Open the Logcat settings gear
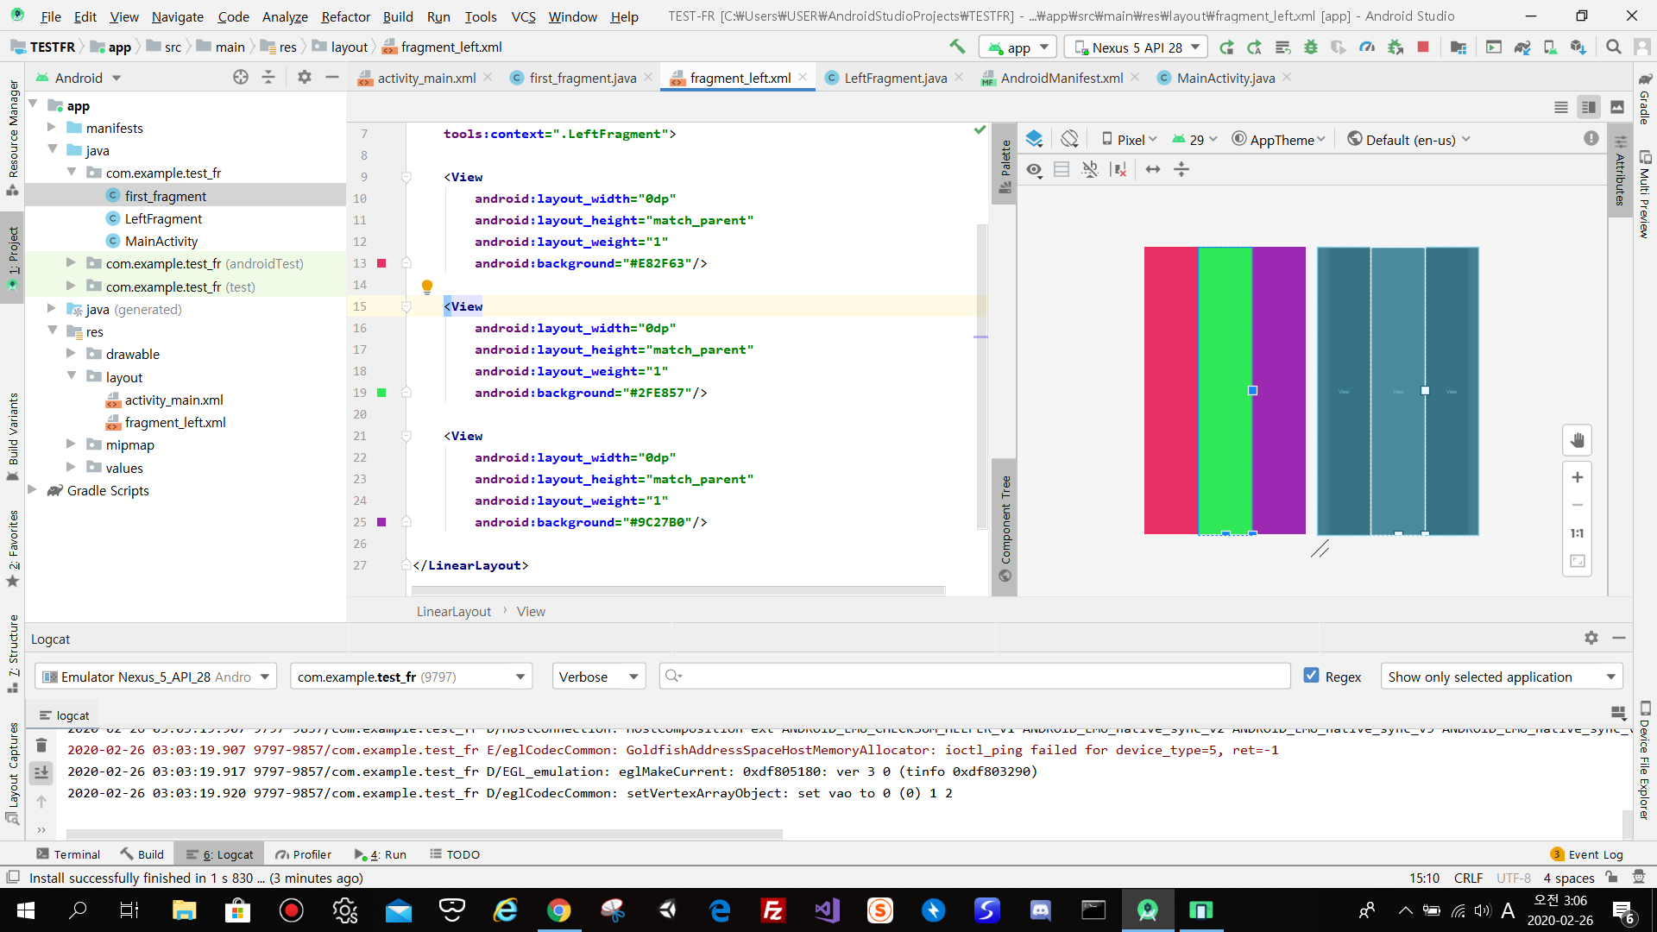Viewport: 1657px width, 932px height. (1591, 638)
